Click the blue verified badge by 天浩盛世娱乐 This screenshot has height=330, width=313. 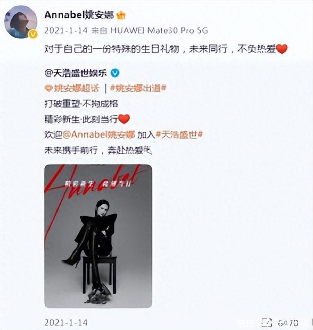pyautogui.click(x=115, y=73)
